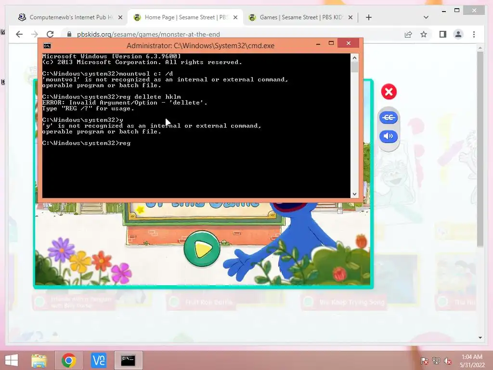Open the Windows Start button
This screenshot has height=370, width=493.
(12, 360)
